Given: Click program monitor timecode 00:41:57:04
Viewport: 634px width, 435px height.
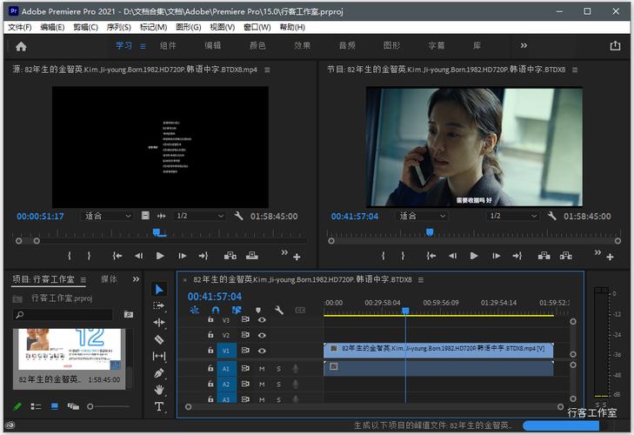Looking at the screenshot, I should (355, 217).
